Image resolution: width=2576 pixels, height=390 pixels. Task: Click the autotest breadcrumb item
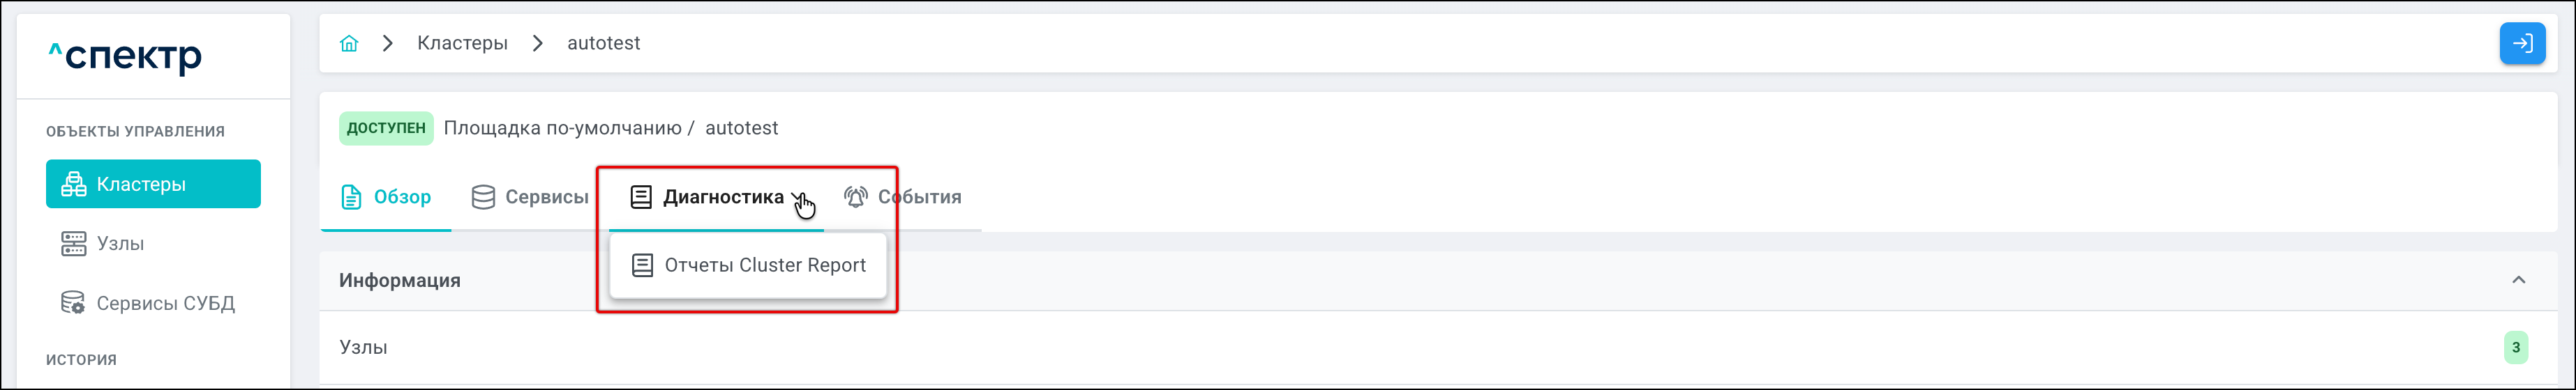click(603, 44)
